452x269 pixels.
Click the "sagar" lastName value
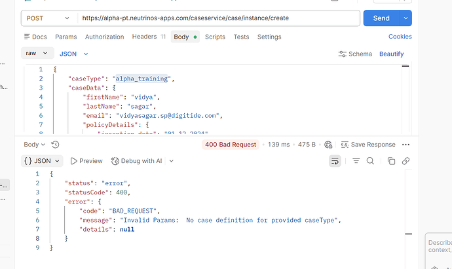(x=140, y=106)
